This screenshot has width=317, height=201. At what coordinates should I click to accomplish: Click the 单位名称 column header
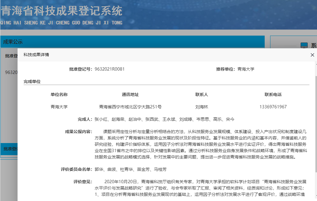coord(59,94)
